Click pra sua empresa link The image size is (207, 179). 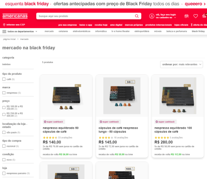click(68, 25)
